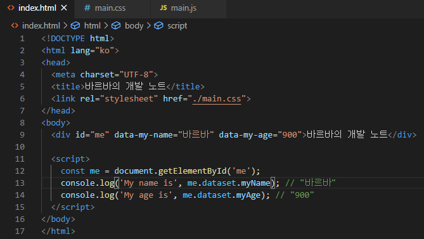Click the cube icon before body breadcrumb

116,26
